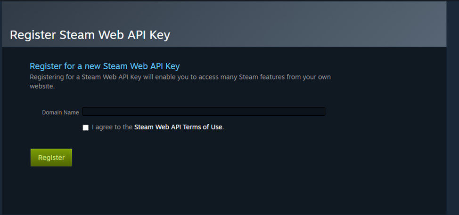Click the gray header banner right of title

[x=306, y=28]
